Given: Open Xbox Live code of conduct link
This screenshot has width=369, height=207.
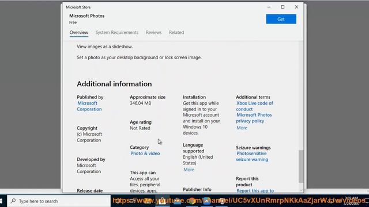Looking at the screenshot, I should [x=254, y=106].
